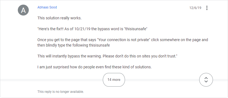
Task: Click the divider between 14 more and chevron button
Action: point(162,80)
